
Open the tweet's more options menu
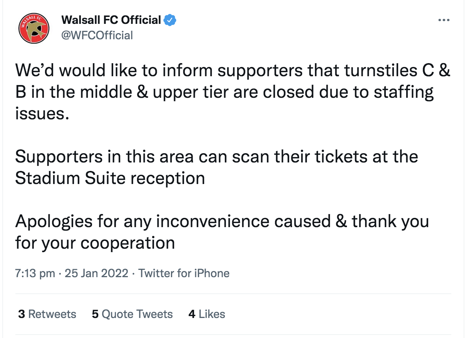click(x=444, y=20)
